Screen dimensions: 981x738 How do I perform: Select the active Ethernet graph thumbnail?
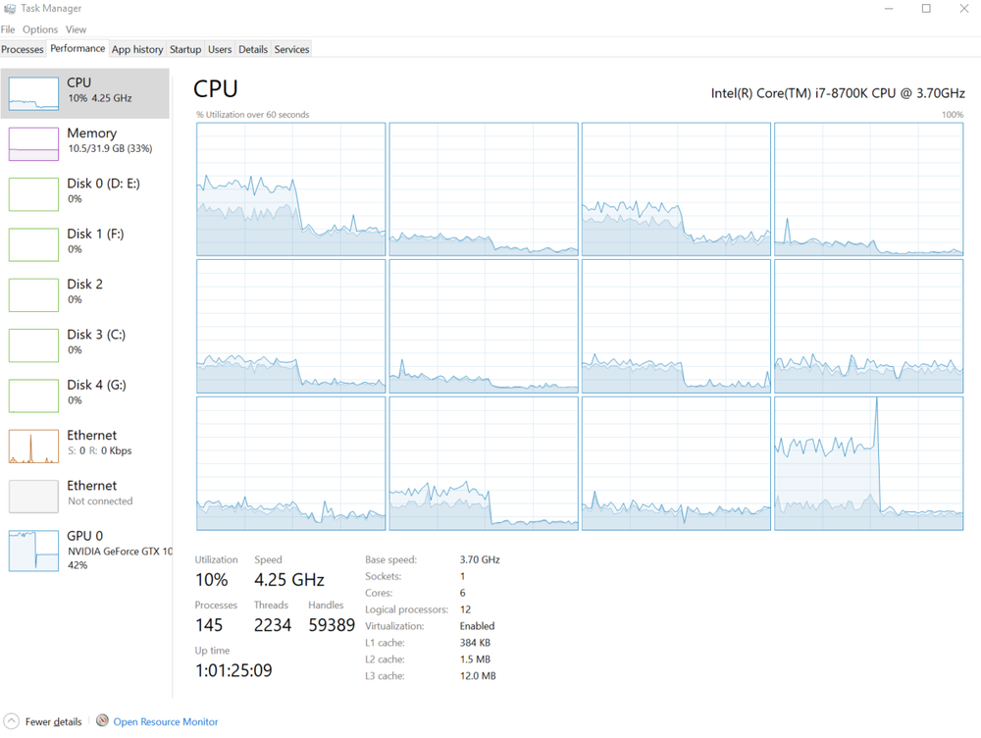(x=33, y=447)
